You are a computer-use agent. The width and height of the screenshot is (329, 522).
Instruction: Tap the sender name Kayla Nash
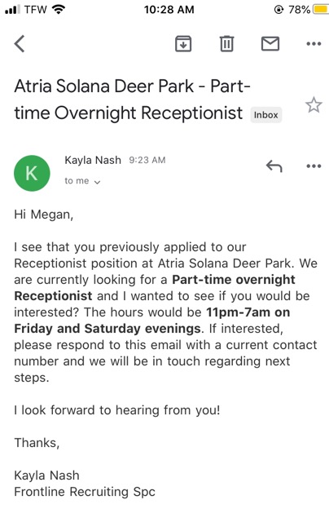93,160
